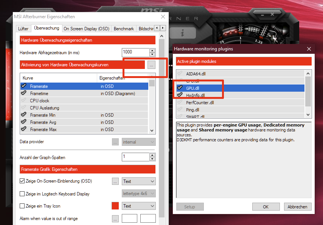Switch to Benchmark tab
The height and width of the screenshot is (225, 323).
coord(124,29)
